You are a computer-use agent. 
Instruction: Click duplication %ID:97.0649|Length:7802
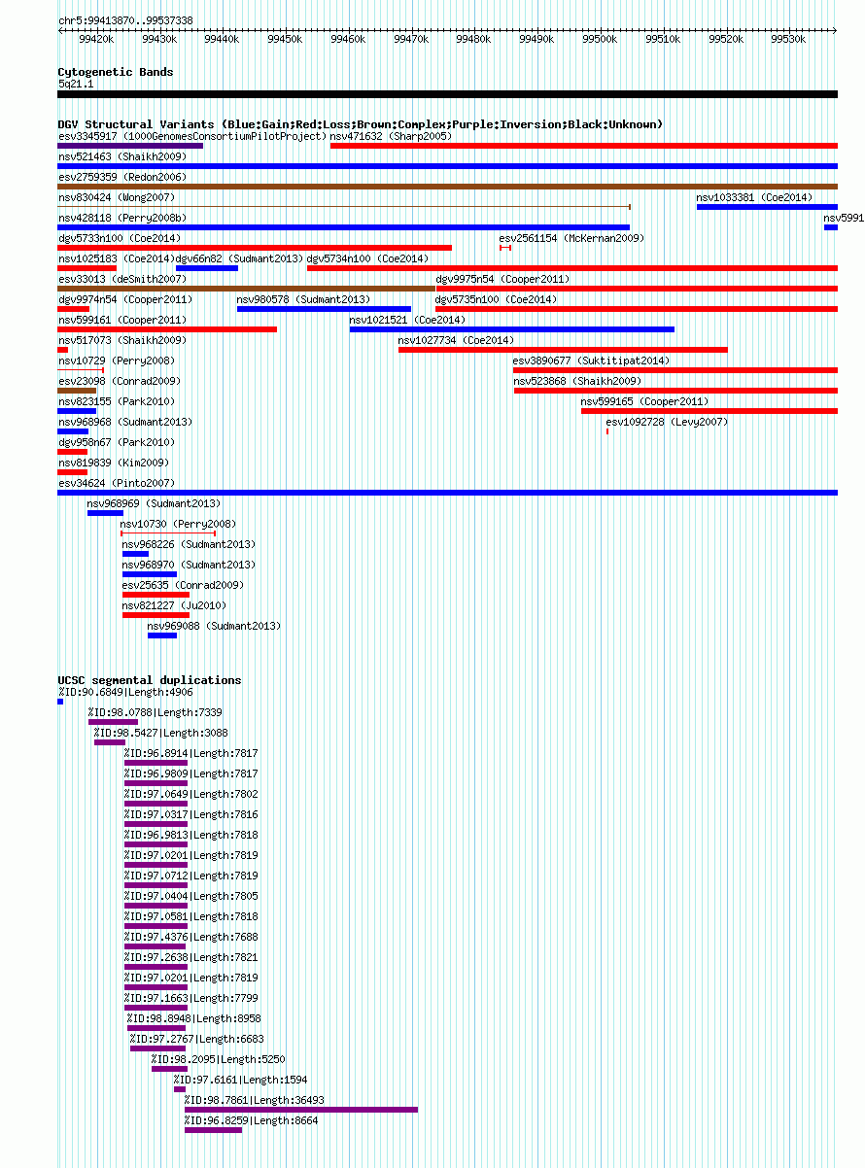coord(156,804)
